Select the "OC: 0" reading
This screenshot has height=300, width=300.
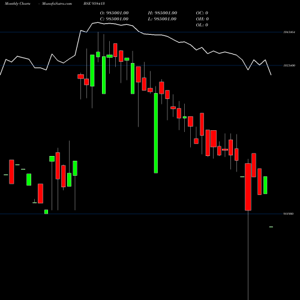(x=202, y=13)
